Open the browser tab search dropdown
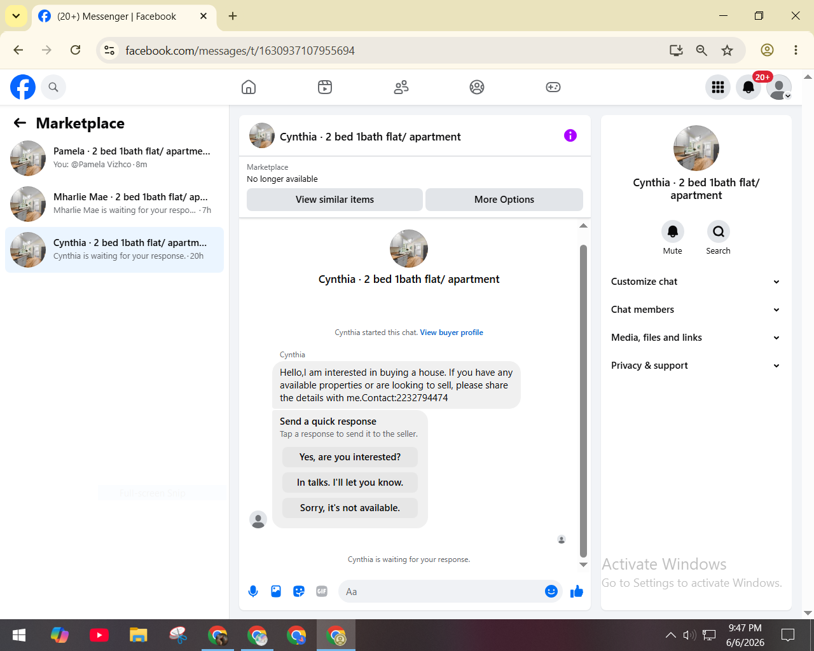This screenshot has width=814, height=651. point(16,16)
